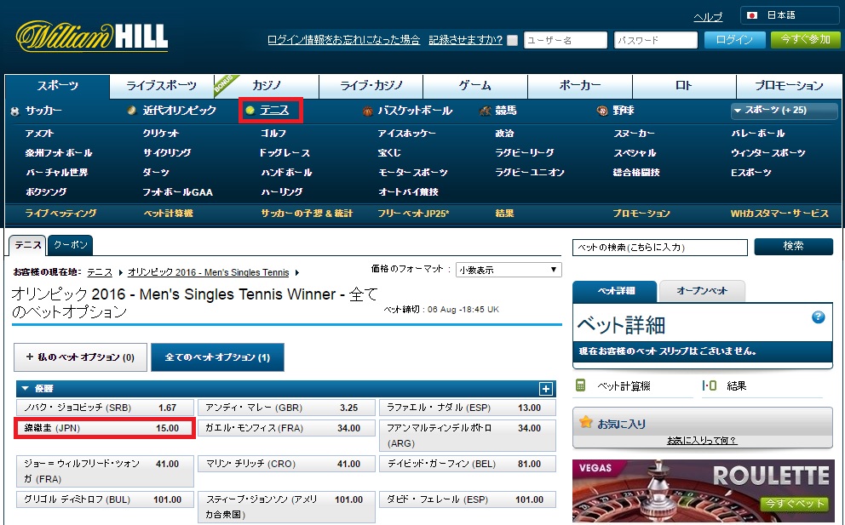Open the ロト tab

684,86
